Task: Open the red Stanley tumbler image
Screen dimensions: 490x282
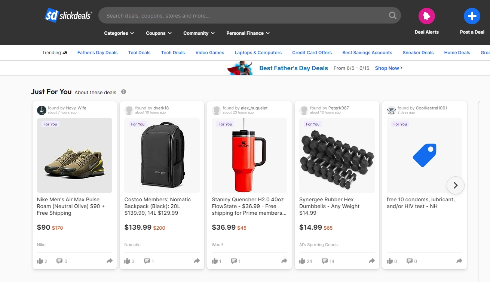Action: (x=249, y=155)
